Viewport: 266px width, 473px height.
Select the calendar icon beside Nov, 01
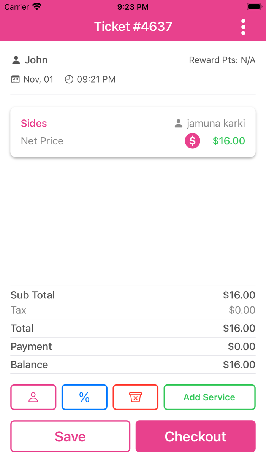point(14,79)
